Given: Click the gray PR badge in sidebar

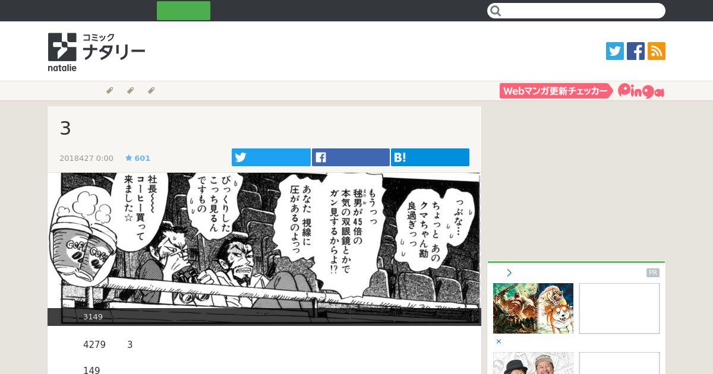Looking at the screenshot, I should [x=653, y=273].
